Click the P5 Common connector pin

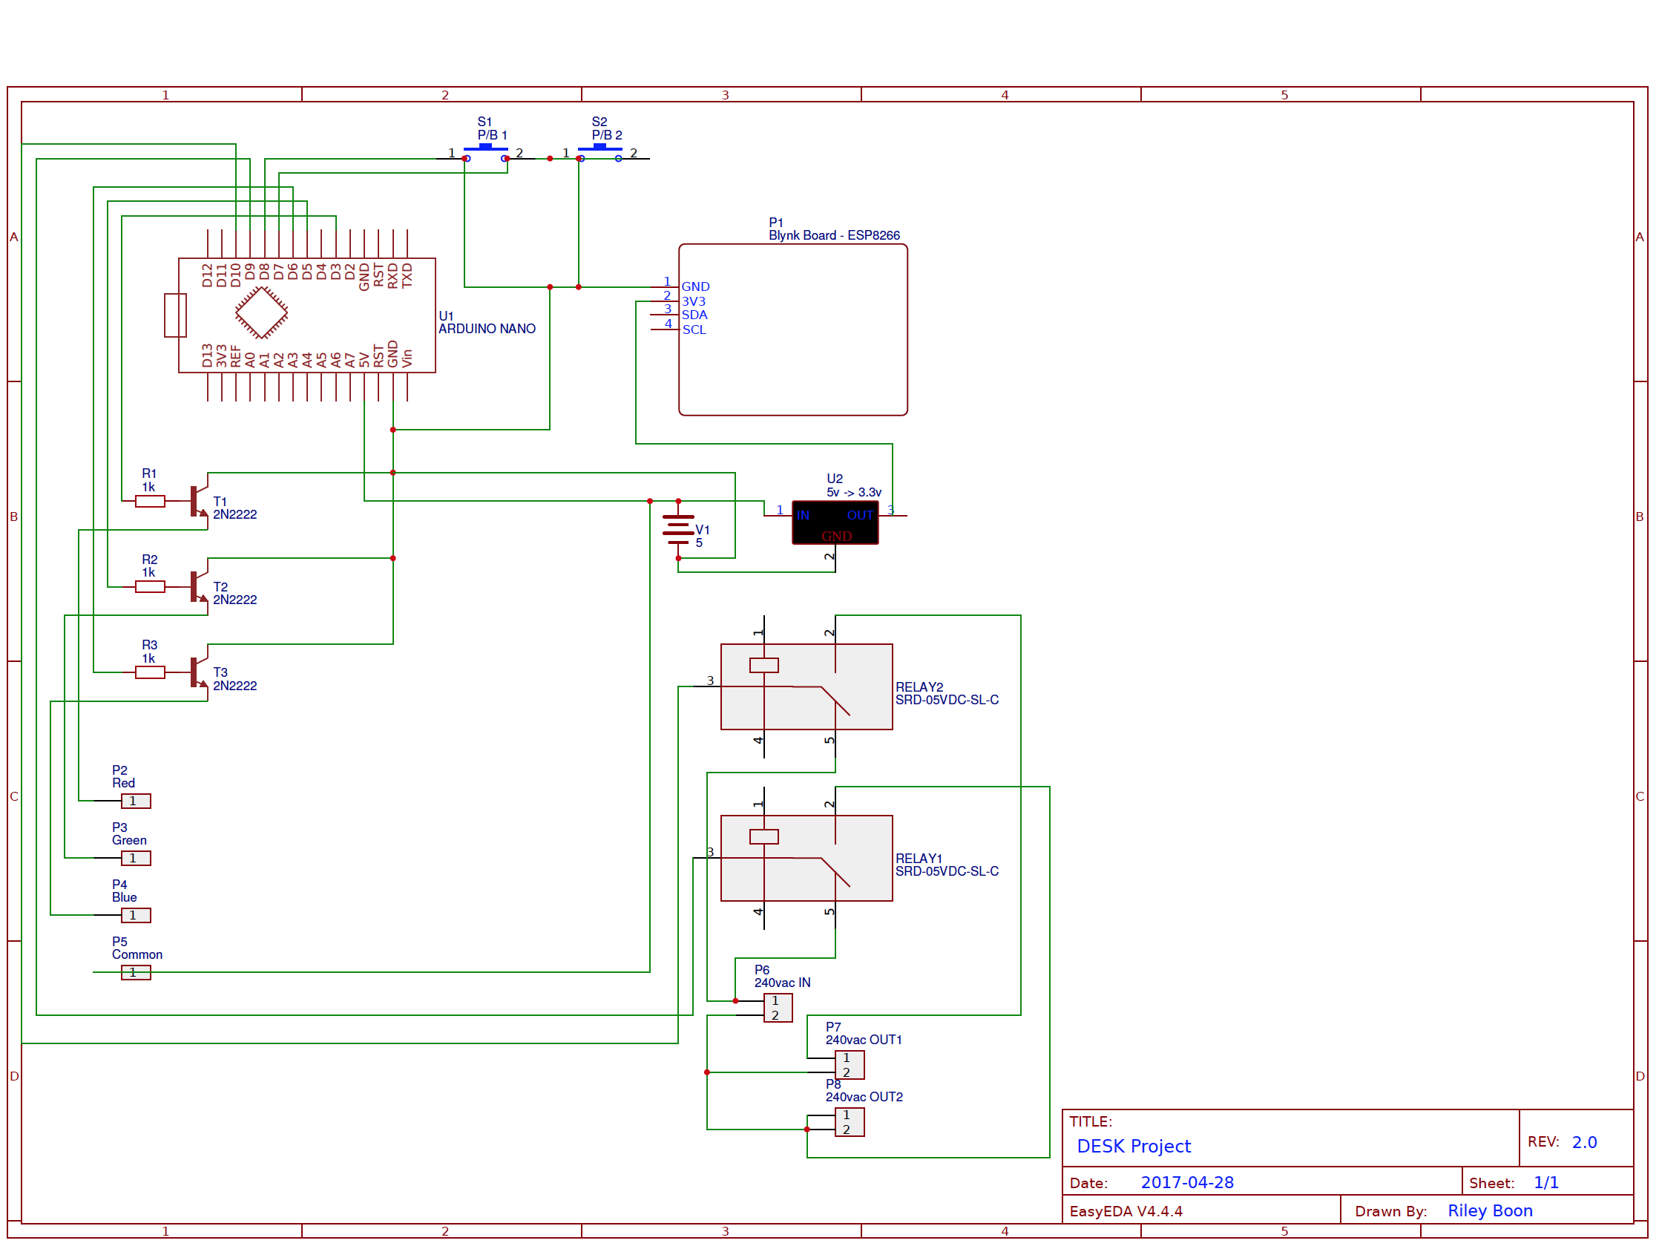pyautogui.click(x=136, y=974)
